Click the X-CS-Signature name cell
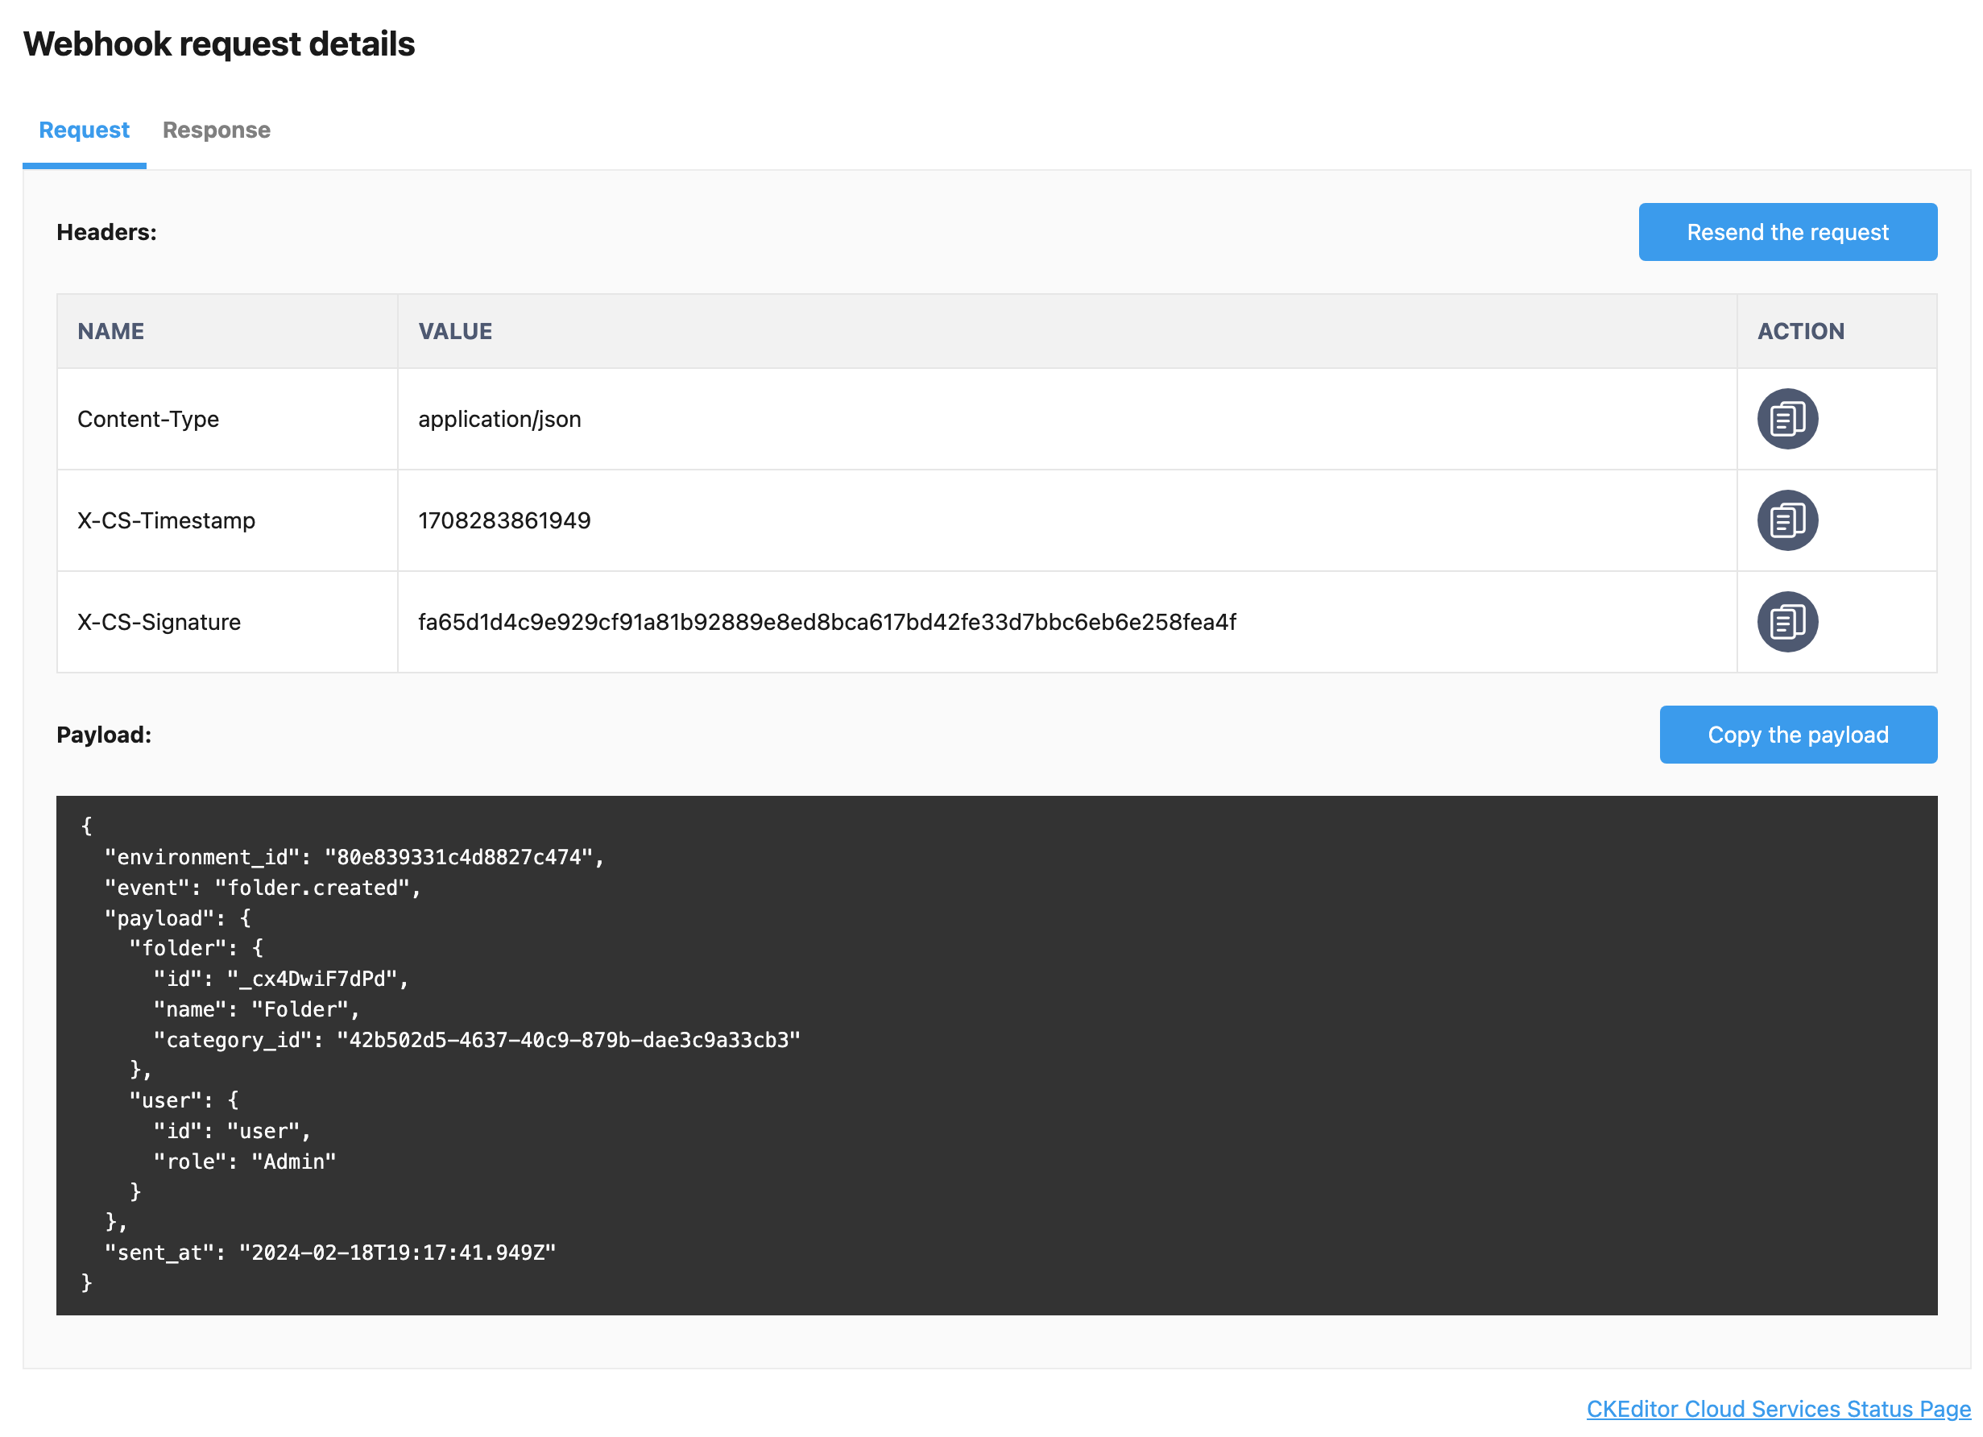This screenshot has height=1437, width=1983. click(227, 622)
